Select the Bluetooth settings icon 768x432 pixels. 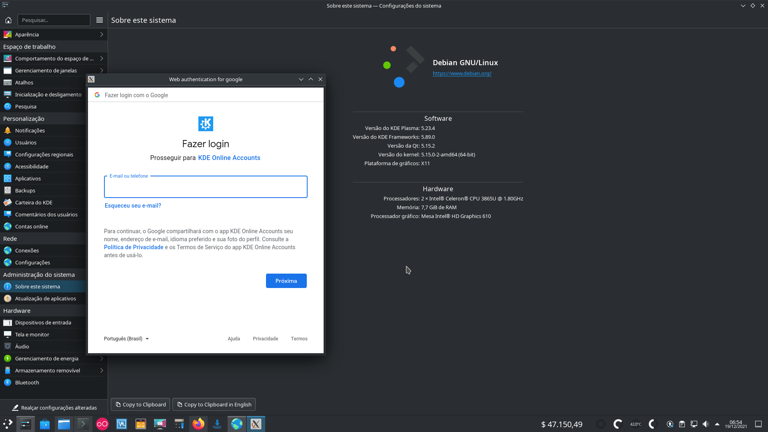[x=8, y=382]
